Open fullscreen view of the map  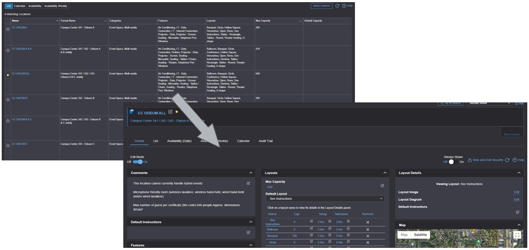click(x=517, y=235)
